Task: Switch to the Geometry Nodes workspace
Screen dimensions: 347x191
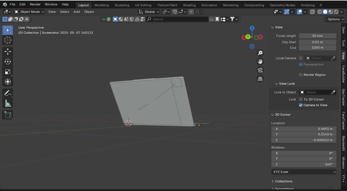Action: [282, 5]
